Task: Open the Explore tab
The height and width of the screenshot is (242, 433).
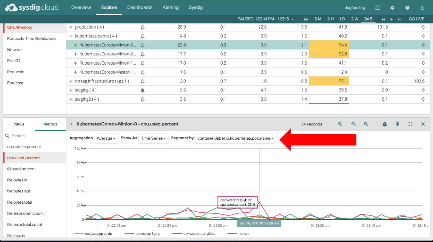Action: pos(109,7)
